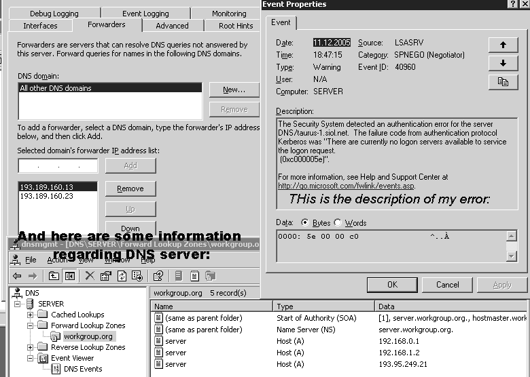Select forwarder IP 193.189.160.13
This screenshot has height=377, width=530.
click(x=58, y=187)
